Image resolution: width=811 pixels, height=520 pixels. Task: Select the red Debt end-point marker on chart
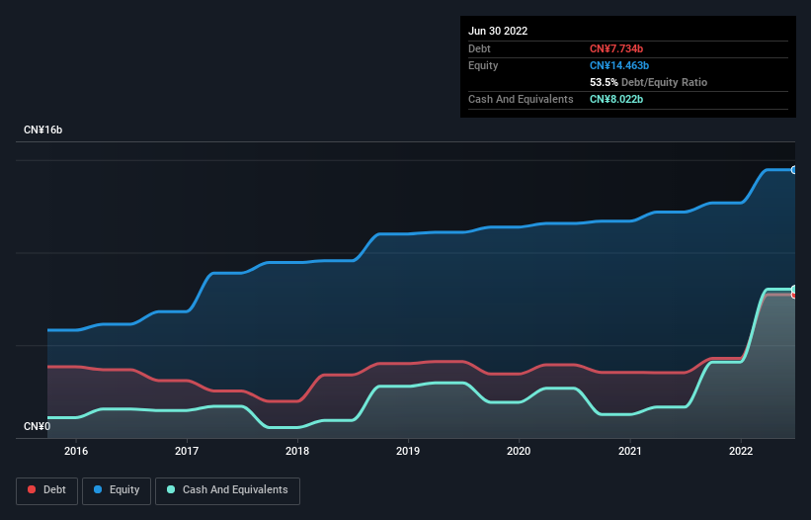(794, 295)
